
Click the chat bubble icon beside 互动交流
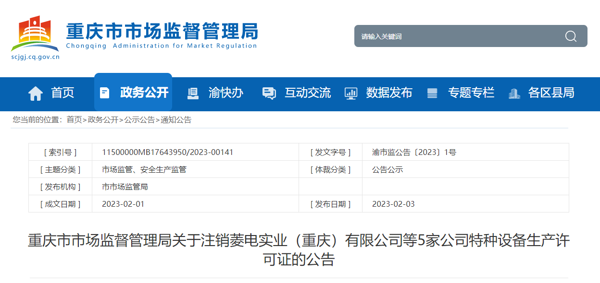269,93
